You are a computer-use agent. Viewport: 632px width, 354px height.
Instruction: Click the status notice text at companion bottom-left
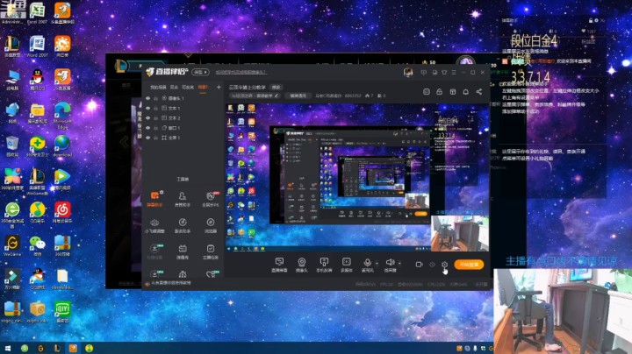(x=171, y=283)
